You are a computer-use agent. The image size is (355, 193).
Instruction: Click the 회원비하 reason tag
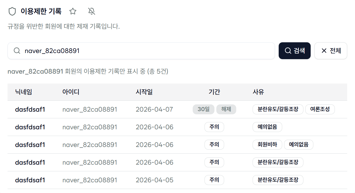tap(267, 145)
